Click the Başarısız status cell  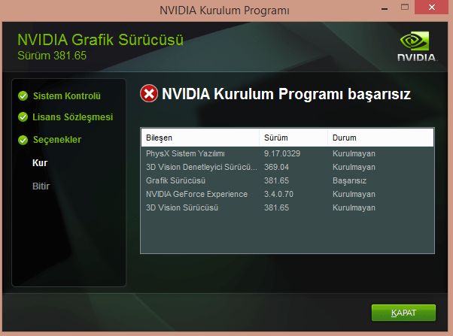(349, 180)
